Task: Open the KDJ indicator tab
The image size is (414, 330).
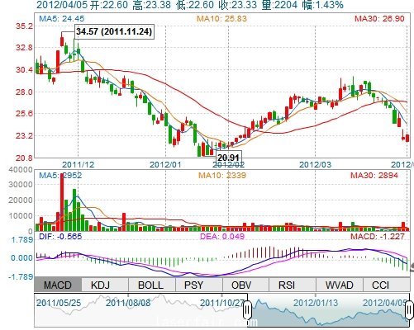Action: [x=100, y=285]
